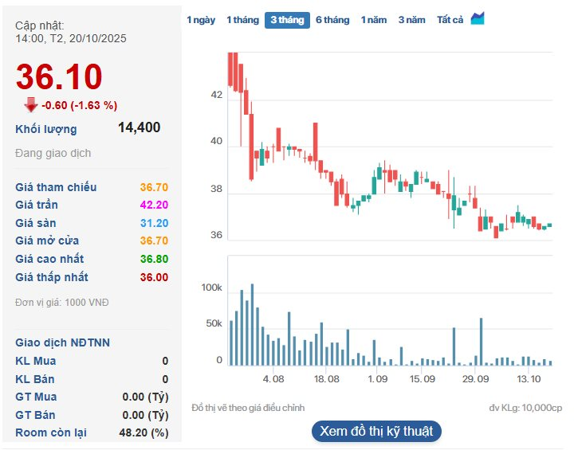Click the area chart icon beside Tất cả
Screen dimensions: 574x450
(x=478, y=19)
